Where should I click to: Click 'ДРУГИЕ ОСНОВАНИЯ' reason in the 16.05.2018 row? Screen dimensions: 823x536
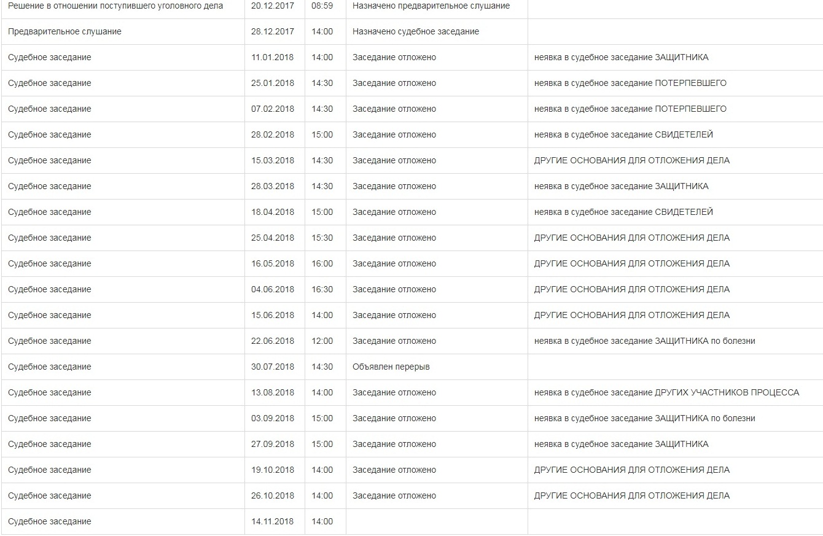[x=632, y=263]
